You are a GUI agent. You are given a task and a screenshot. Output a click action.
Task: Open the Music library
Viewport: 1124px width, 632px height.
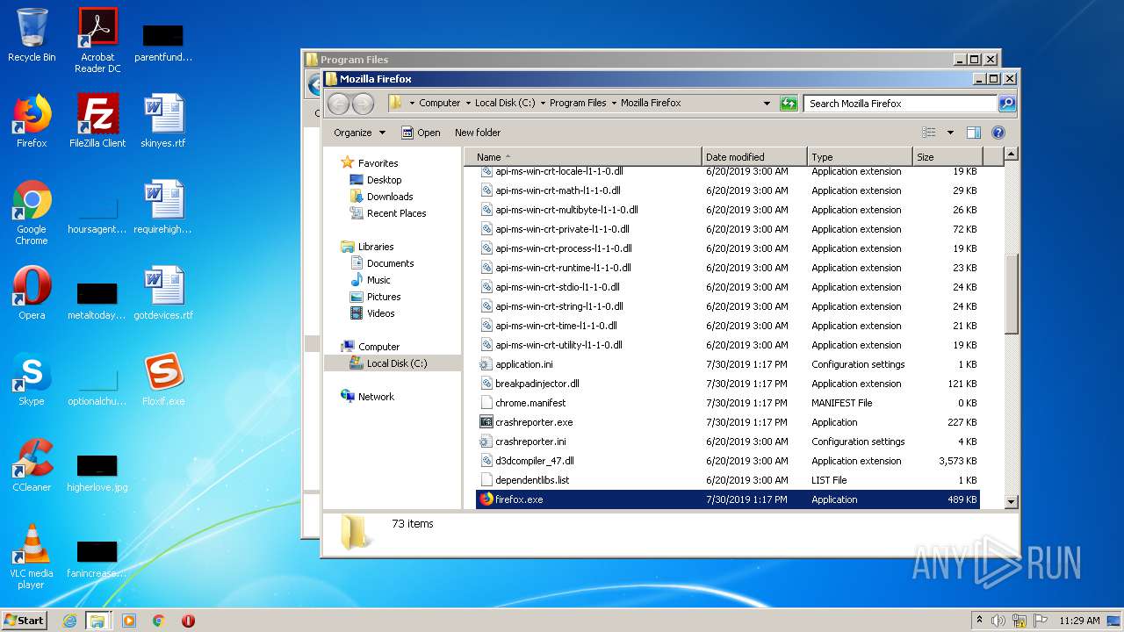point(378,280)
